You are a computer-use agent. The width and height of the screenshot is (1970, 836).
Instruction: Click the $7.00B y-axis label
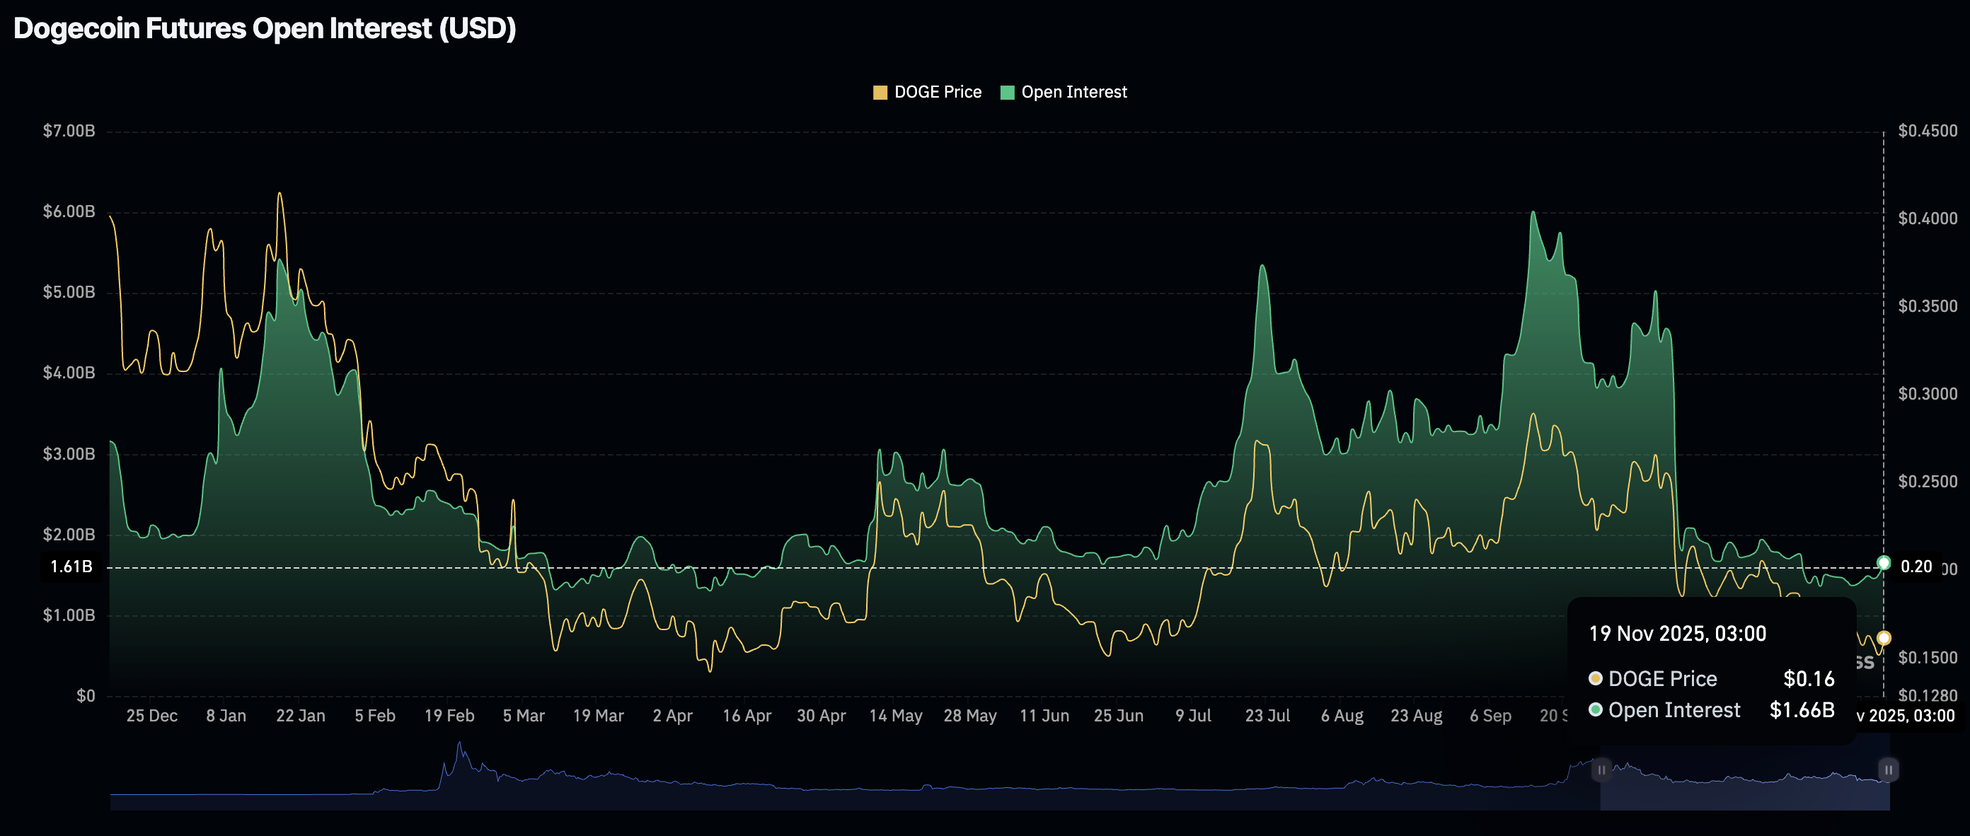[x=69, y=131]
